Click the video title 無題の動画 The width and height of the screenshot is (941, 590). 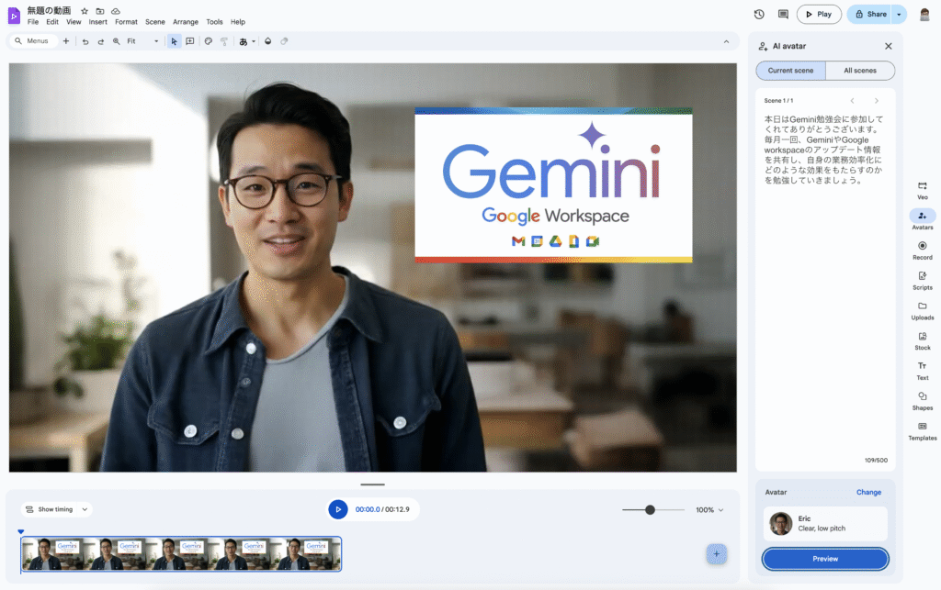click(x=50, y=10)
